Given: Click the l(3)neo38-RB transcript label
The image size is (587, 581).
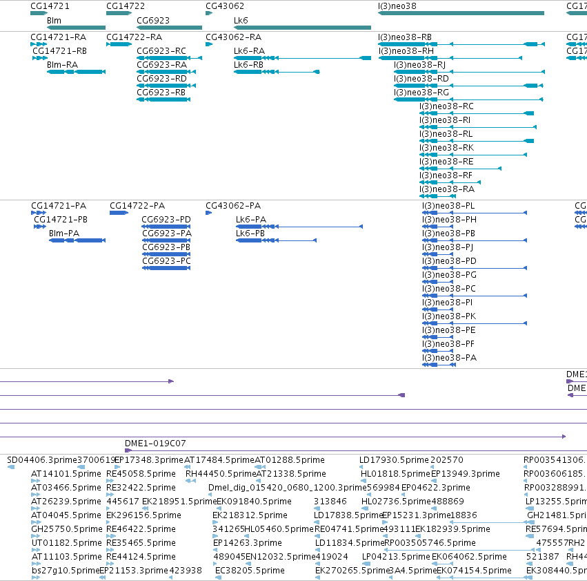Looking at the screenshot, I should point(405,37).
